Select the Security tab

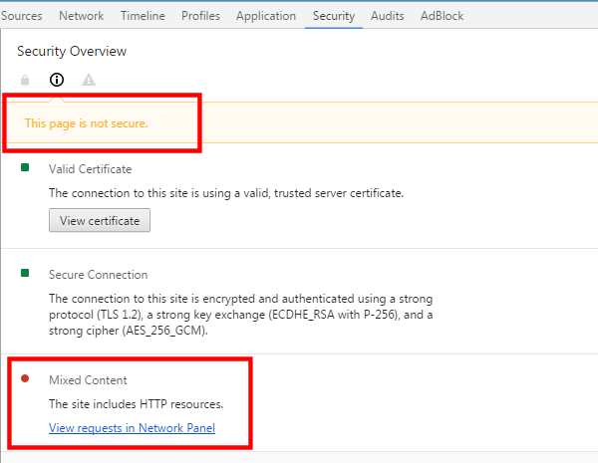[x=334, y=16]
